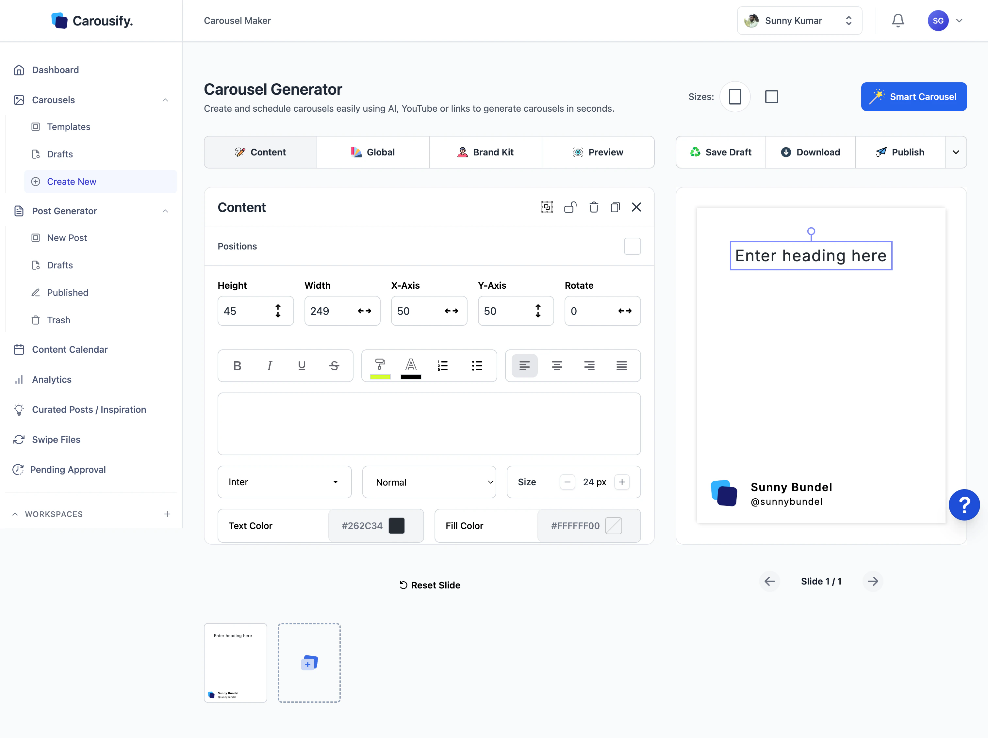Collapse the Post Generator sidebar section
This screenshot has width=988, height=738.
[165, 211]
